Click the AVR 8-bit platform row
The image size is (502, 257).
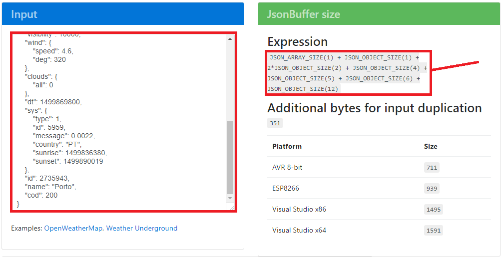point(287,167)
